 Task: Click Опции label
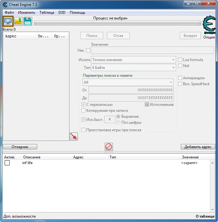pyautogui.click(x=209, y=37)
